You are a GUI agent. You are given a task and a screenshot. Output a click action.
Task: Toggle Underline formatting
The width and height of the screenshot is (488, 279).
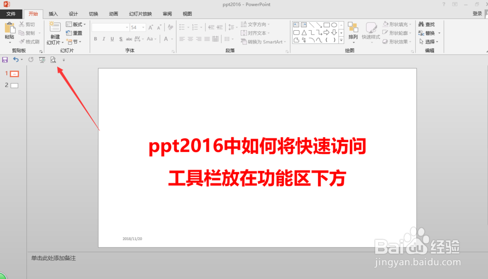112,39
